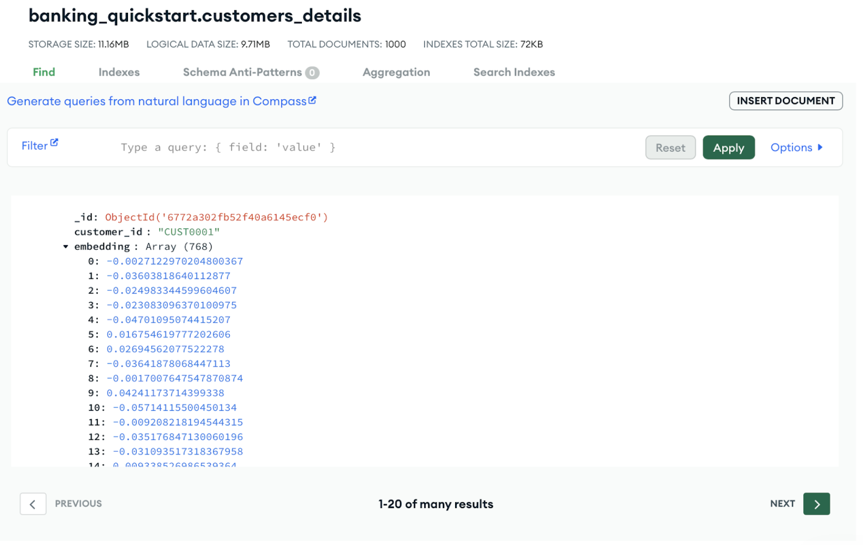This screenshot has height=545, width=863.
Task: Switch to the Schema Anti-Patterns tab
Action: pos(242,72)
